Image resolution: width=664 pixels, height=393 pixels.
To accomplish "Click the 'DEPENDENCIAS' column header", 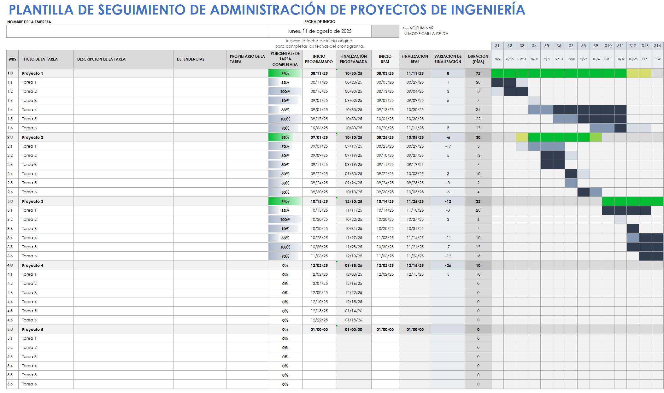I will (200, 59).
